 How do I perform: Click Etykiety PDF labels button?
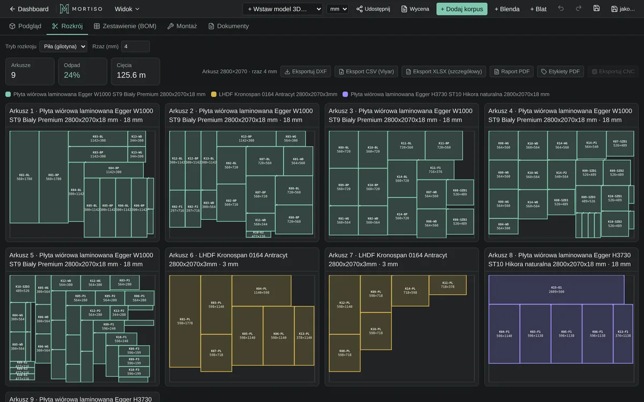click(560, 71)
